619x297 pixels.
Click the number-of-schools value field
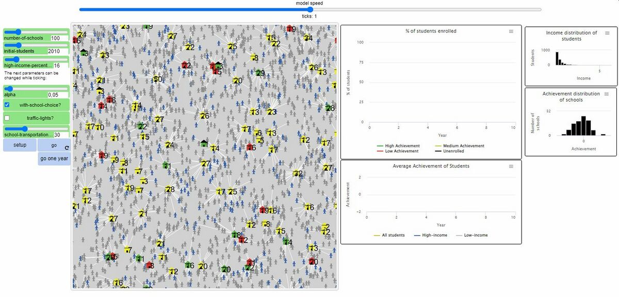59,38
